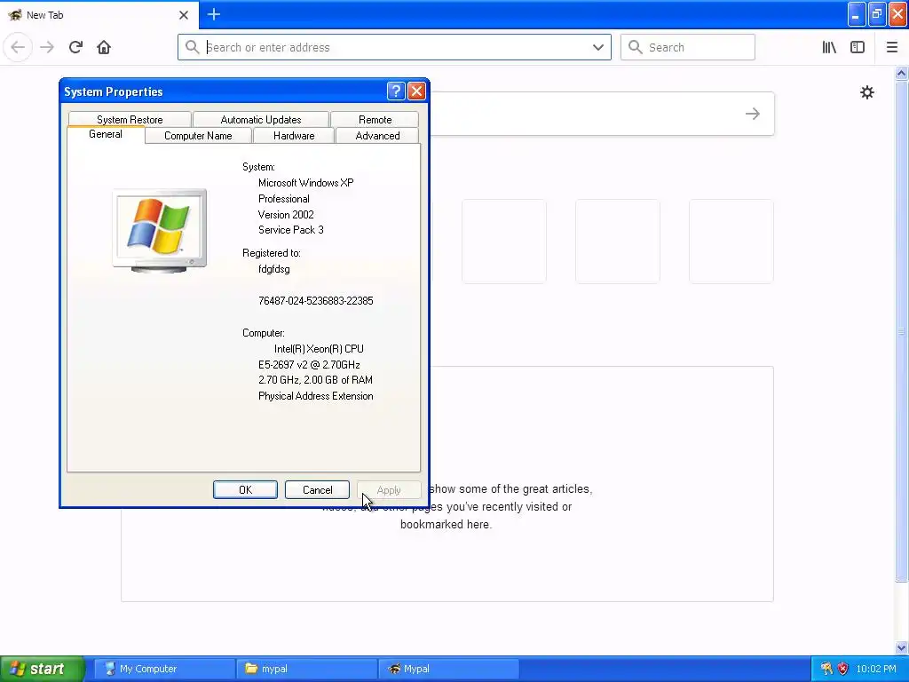This screenshot has width=909, height=682.
Task: Expand the address bar history dropdown
Action: [598, 47]
